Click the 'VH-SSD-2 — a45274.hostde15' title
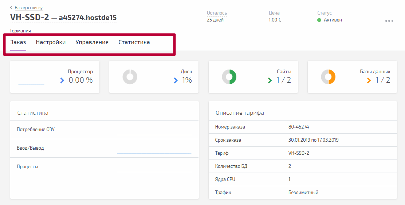The image size is (405, 205). click(x=63, y=17)
